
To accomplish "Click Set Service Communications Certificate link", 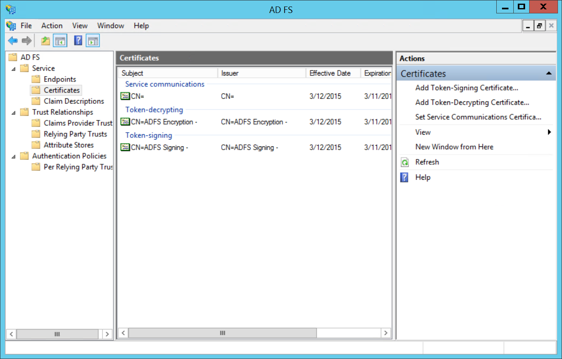I will tap(478, 117).
